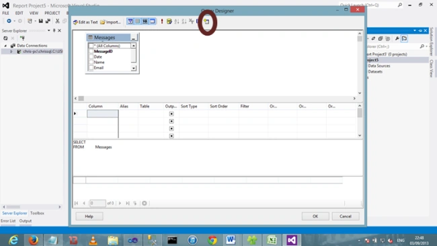Click Connect to Database plug icon
The height and width of the screenshot is (246, 437).
[x=22, y=38]
